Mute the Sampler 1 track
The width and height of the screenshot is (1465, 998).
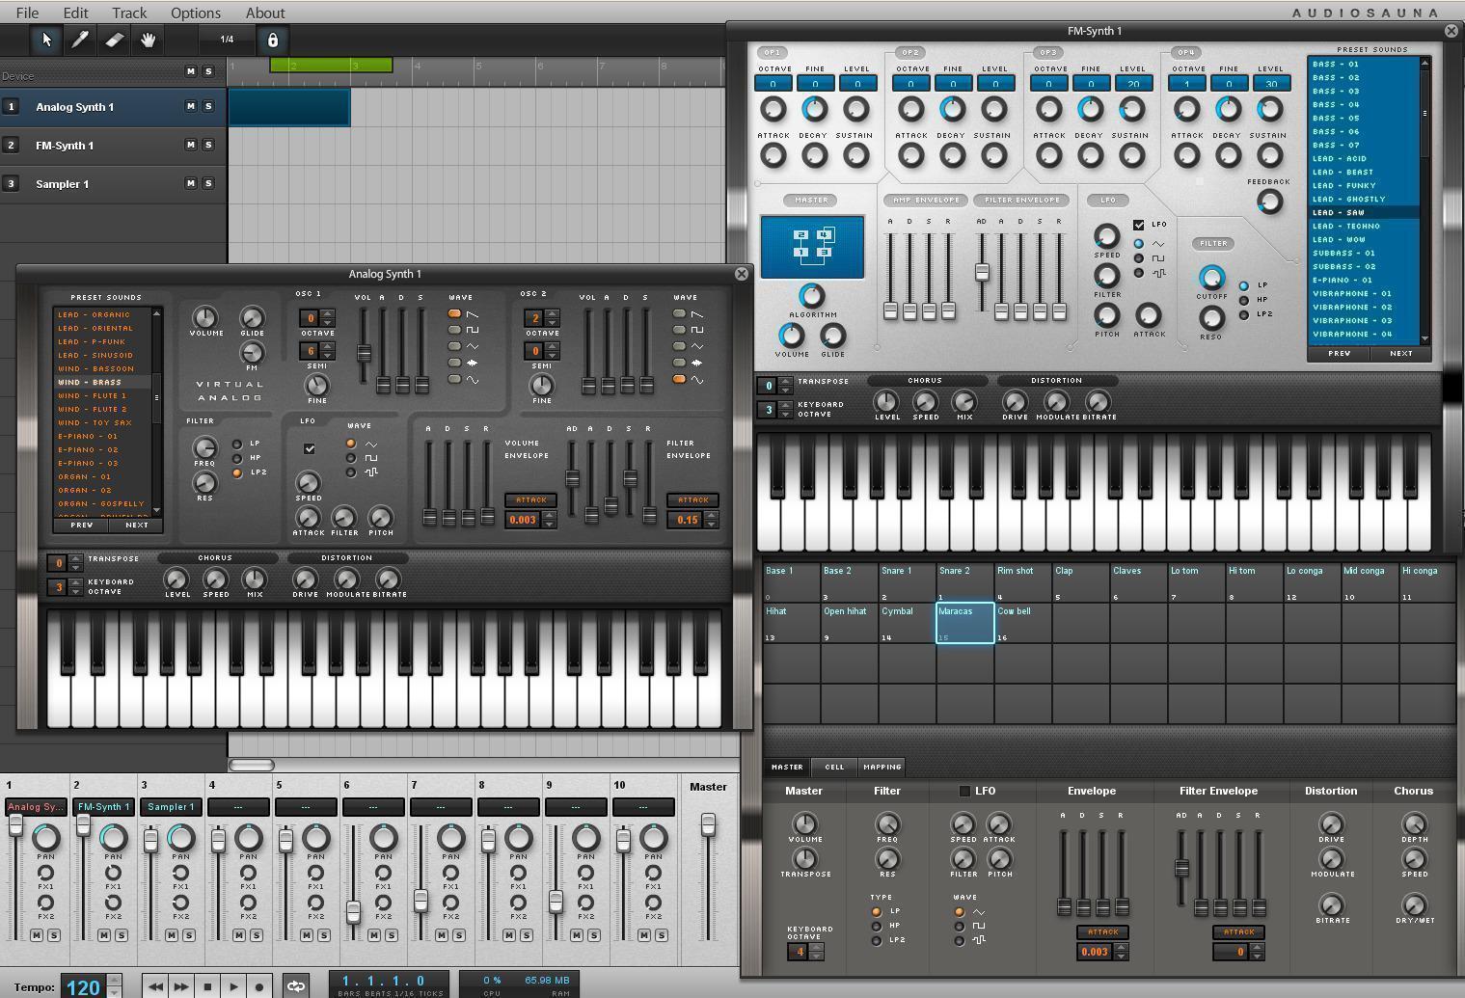190,183
